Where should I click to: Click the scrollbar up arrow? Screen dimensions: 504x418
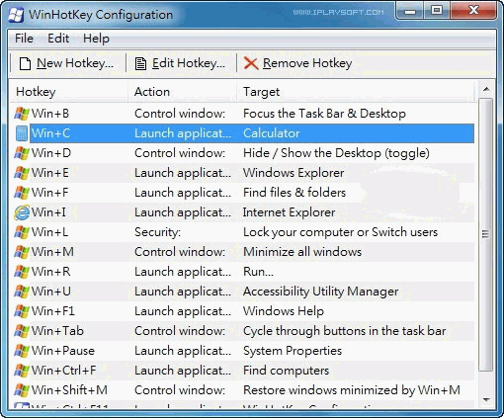pyautogui.click(x=486, y=89)
